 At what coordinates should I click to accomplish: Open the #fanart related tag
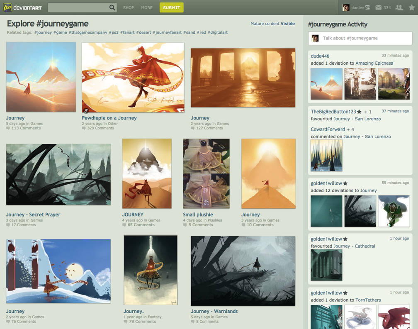pyautogui.click(x=127, y=32)
